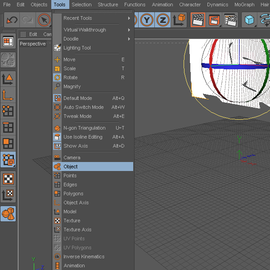Open the Character menu
270x270 pixels.
click(x=190, y=4)
